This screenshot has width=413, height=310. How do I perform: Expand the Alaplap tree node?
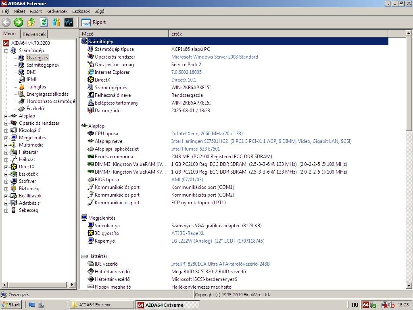6,116
